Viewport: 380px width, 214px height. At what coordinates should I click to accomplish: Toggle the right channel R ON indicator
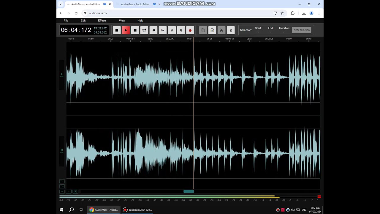[62, 151]
